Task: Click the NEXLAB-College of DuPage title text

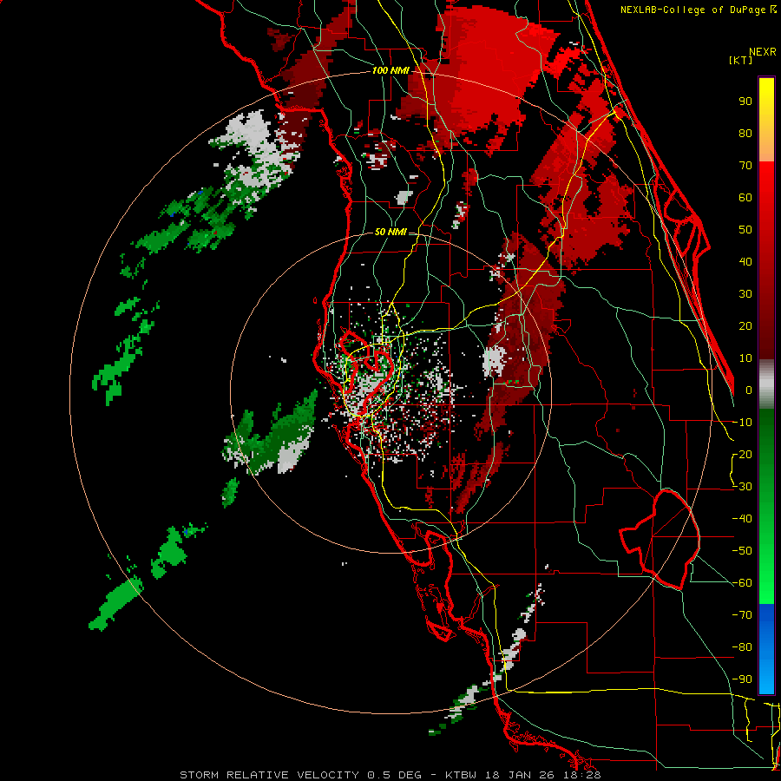Action: pos(698,10)
